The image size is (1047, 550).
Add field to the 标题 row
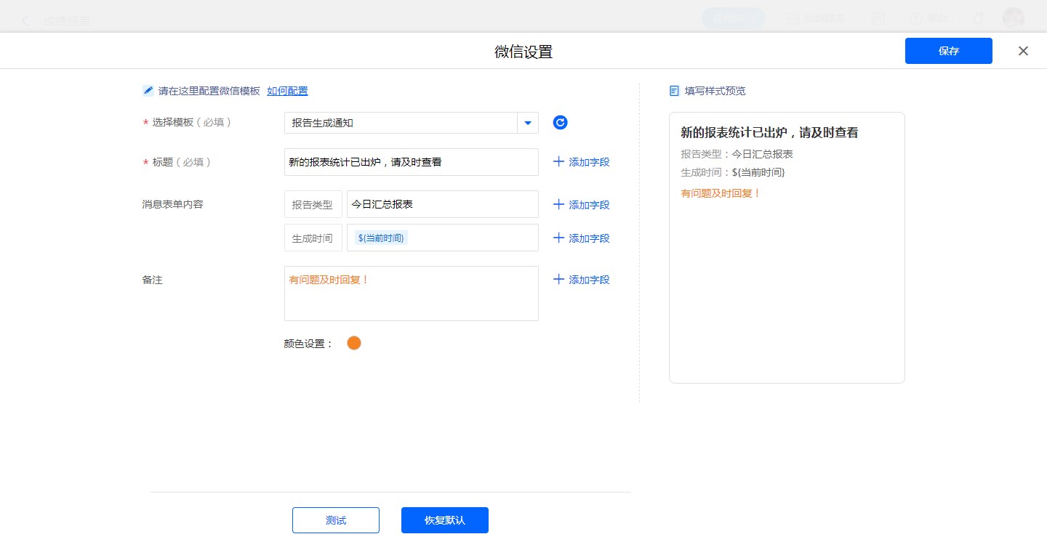(581, 162)
